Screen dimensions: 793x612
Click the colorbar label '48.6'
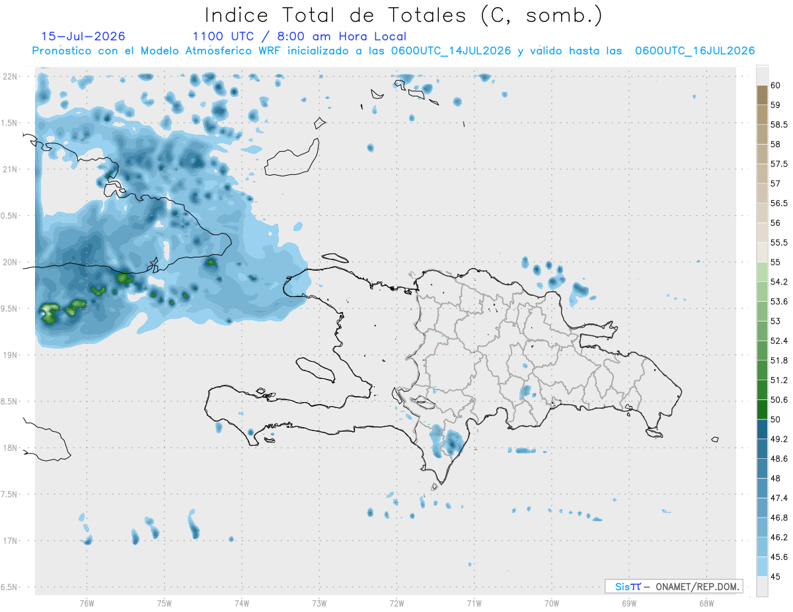[x=779, y=459]
